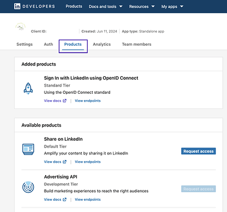The width and height of the screenshot is (227, 212).
Task: View endpoints for Sign In with LinkedIn
Action: click(x=88, y=101)
